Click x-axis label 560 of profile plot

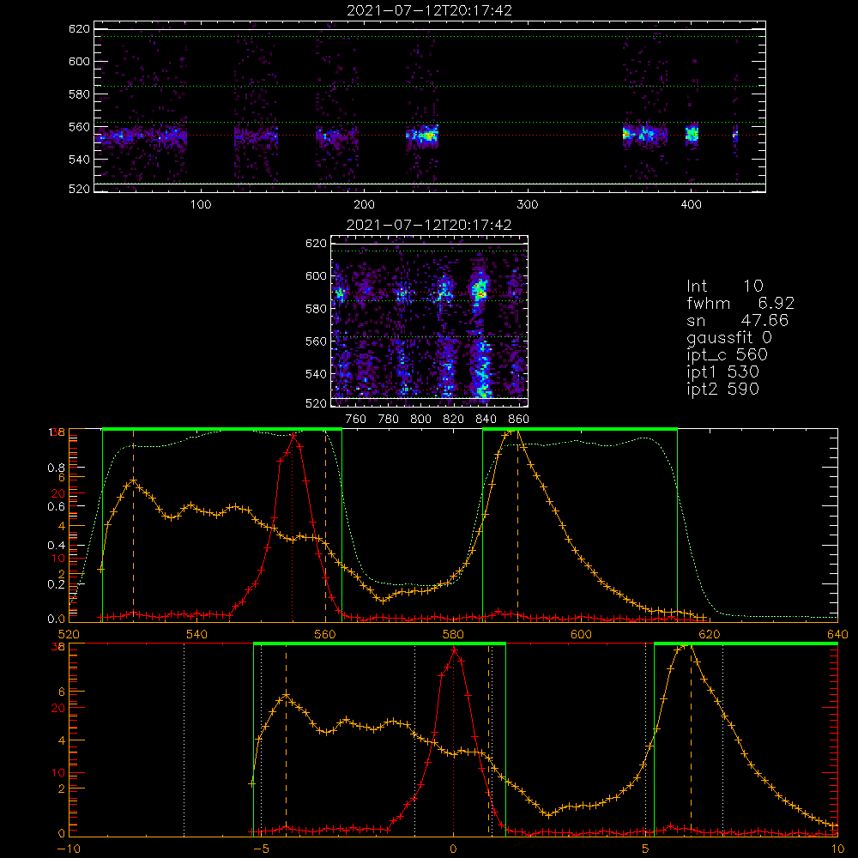pyautogui.click(x=325, y=634)
